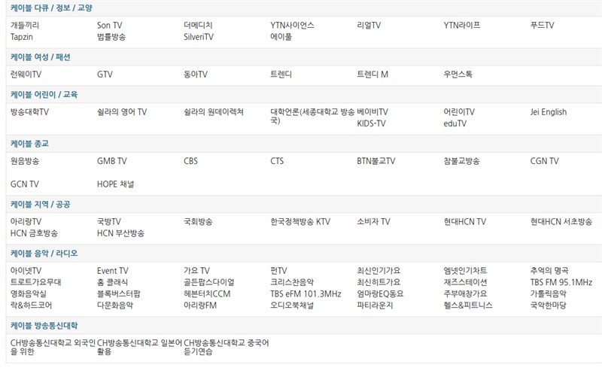Open 쉴라의 영어 TV

122,112
